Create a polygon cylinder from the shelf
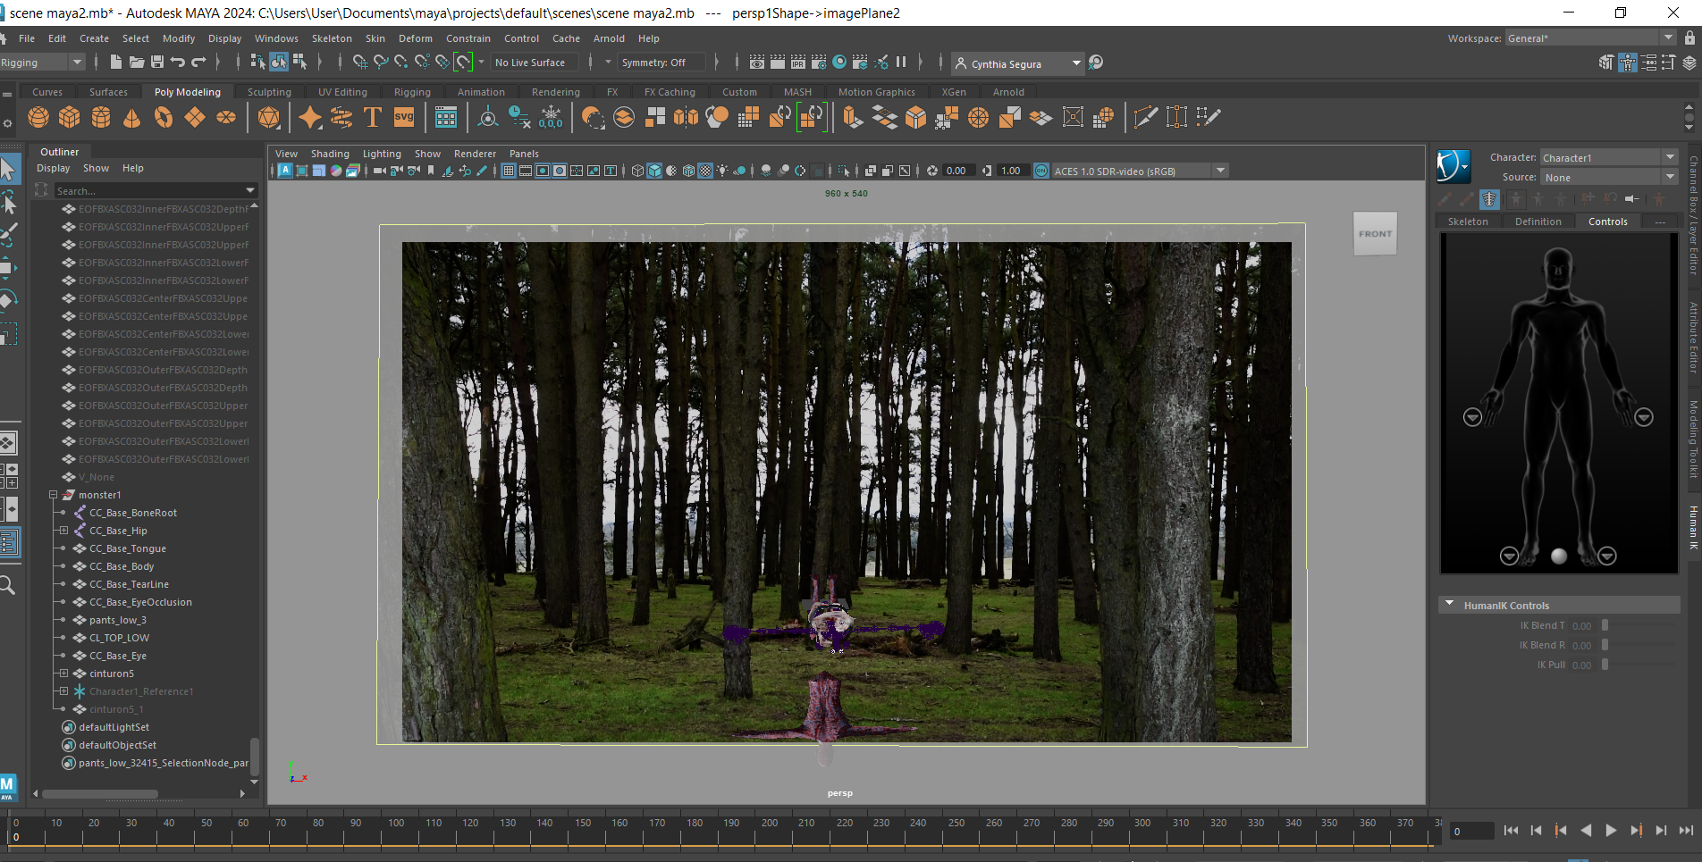 (101, 117)
